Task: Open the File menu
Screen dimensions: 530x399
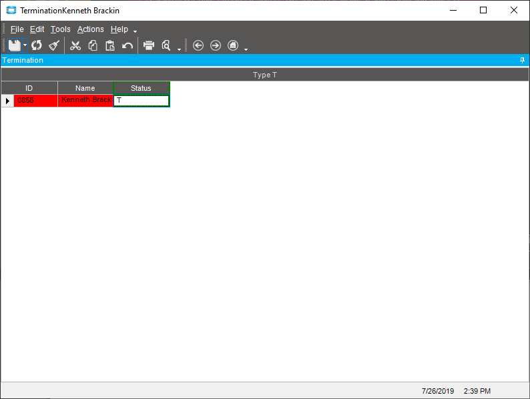Action: point(17,29)
